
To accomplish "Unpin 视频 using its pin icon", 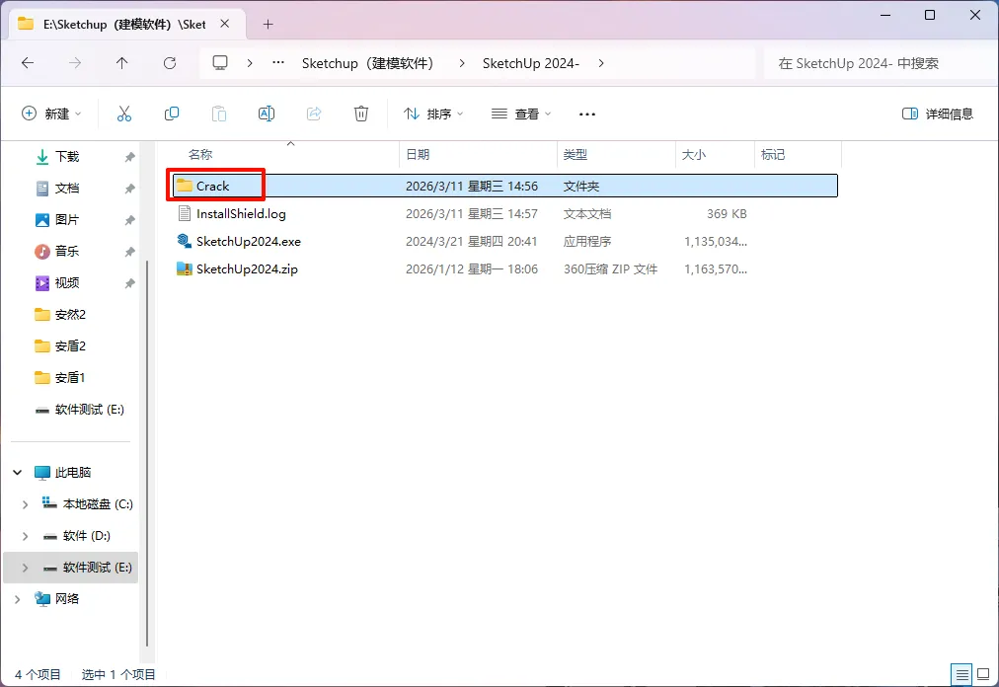I will [130, 283].
